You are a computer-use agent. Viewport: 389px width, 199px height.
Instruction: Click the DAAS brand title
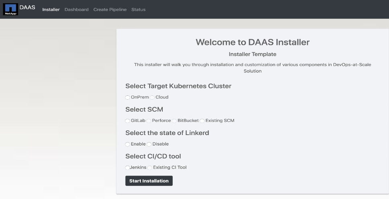(27, 8)
